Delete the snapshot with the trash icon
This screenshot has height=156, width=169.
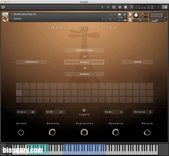[114, 19]
